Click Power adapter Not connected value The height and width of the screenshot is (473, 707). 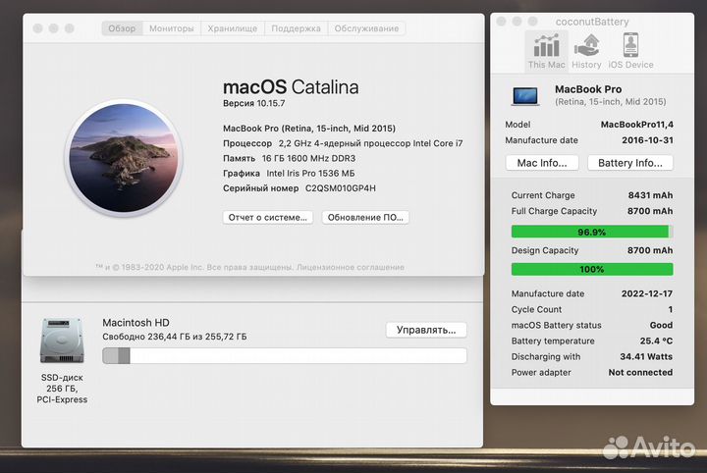[x=640, y=373]
